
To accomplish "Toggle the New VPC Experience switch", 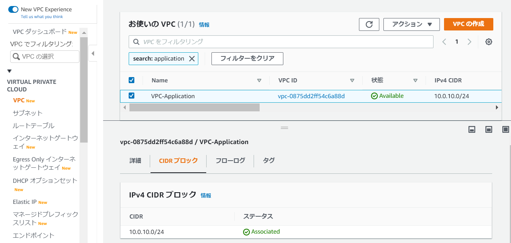I will click(13, 9).
